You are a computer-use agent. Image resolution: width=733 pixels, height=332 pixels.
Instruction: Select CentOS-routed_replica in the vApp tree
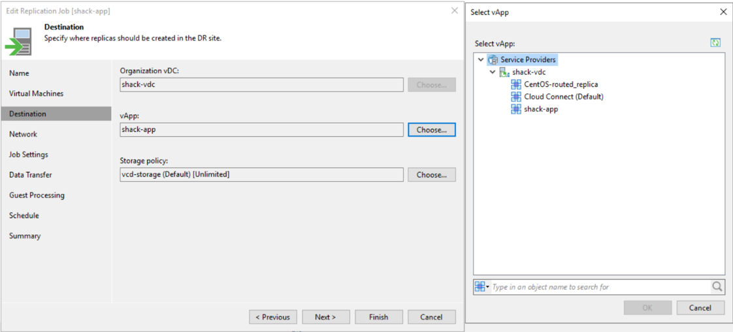coord(561,85)
